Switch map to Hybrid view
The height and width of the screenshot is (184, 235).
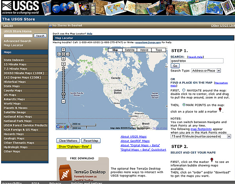tap(144, 50)
